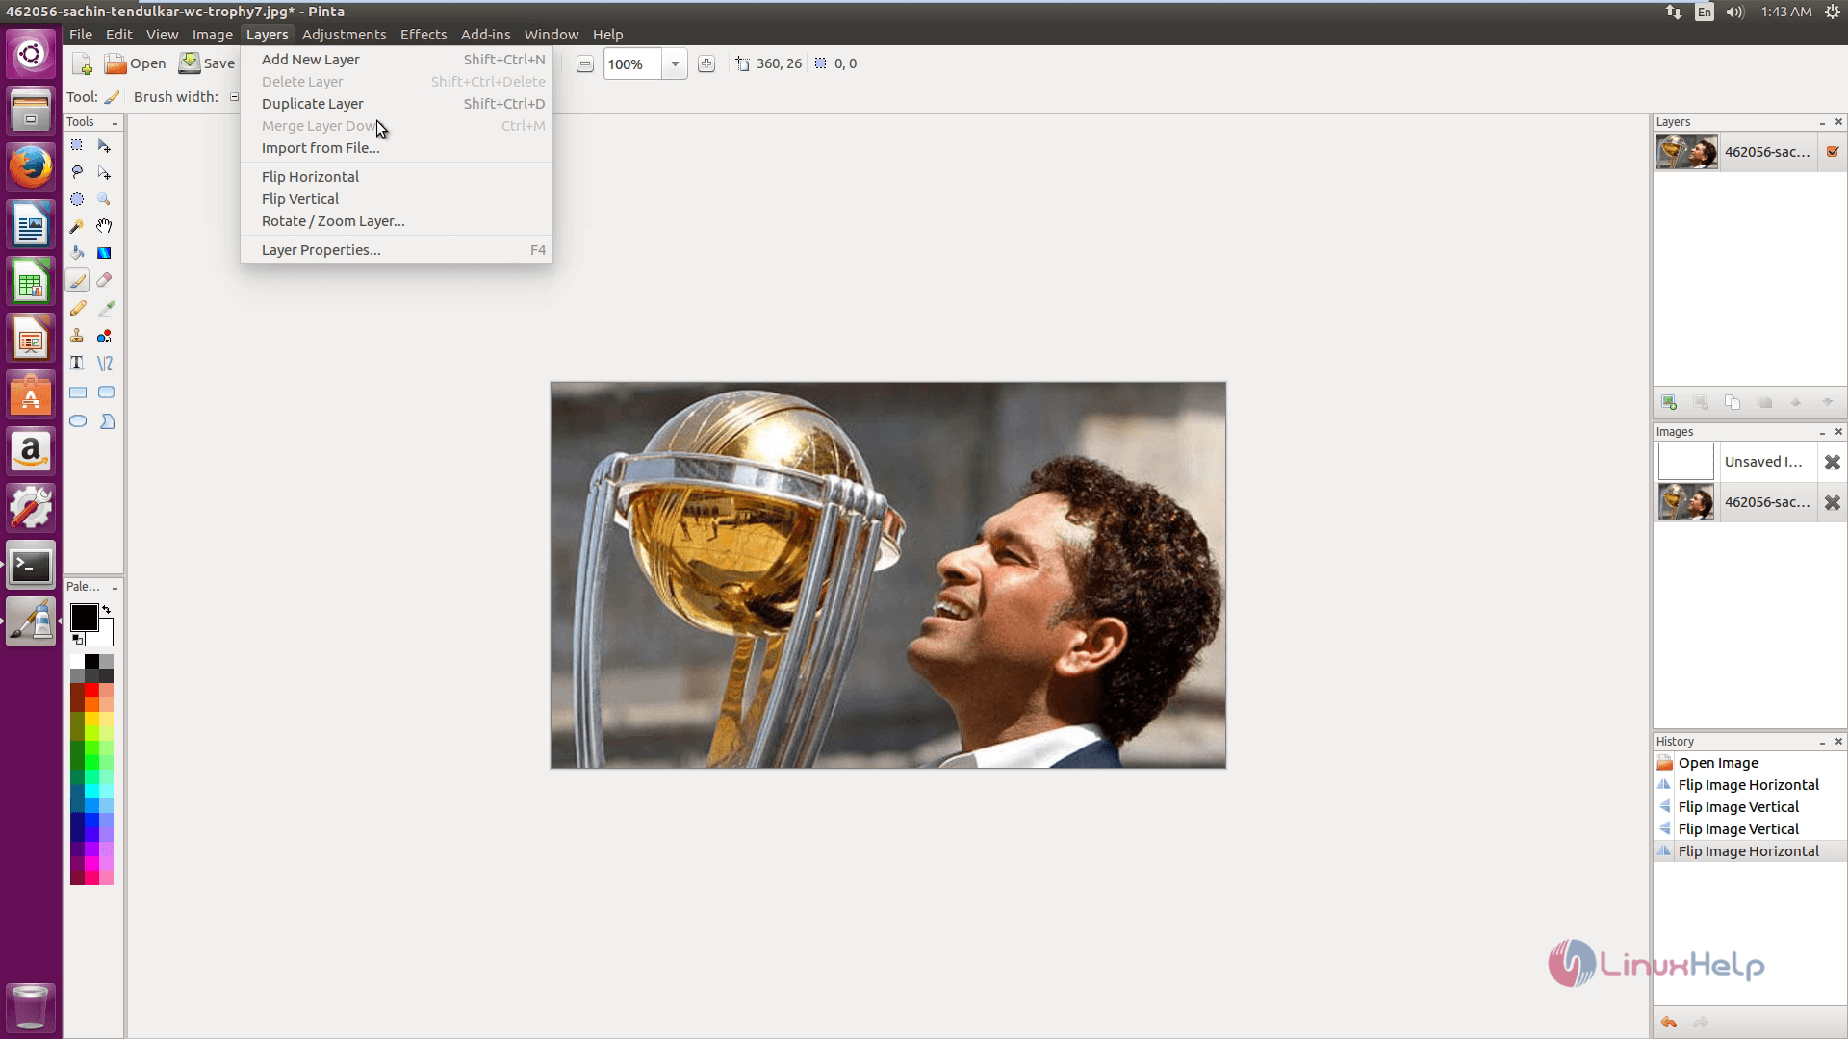This screenshot has width=1848, height=1039.
Task: Select the Recolor tool
Action: 104,336
